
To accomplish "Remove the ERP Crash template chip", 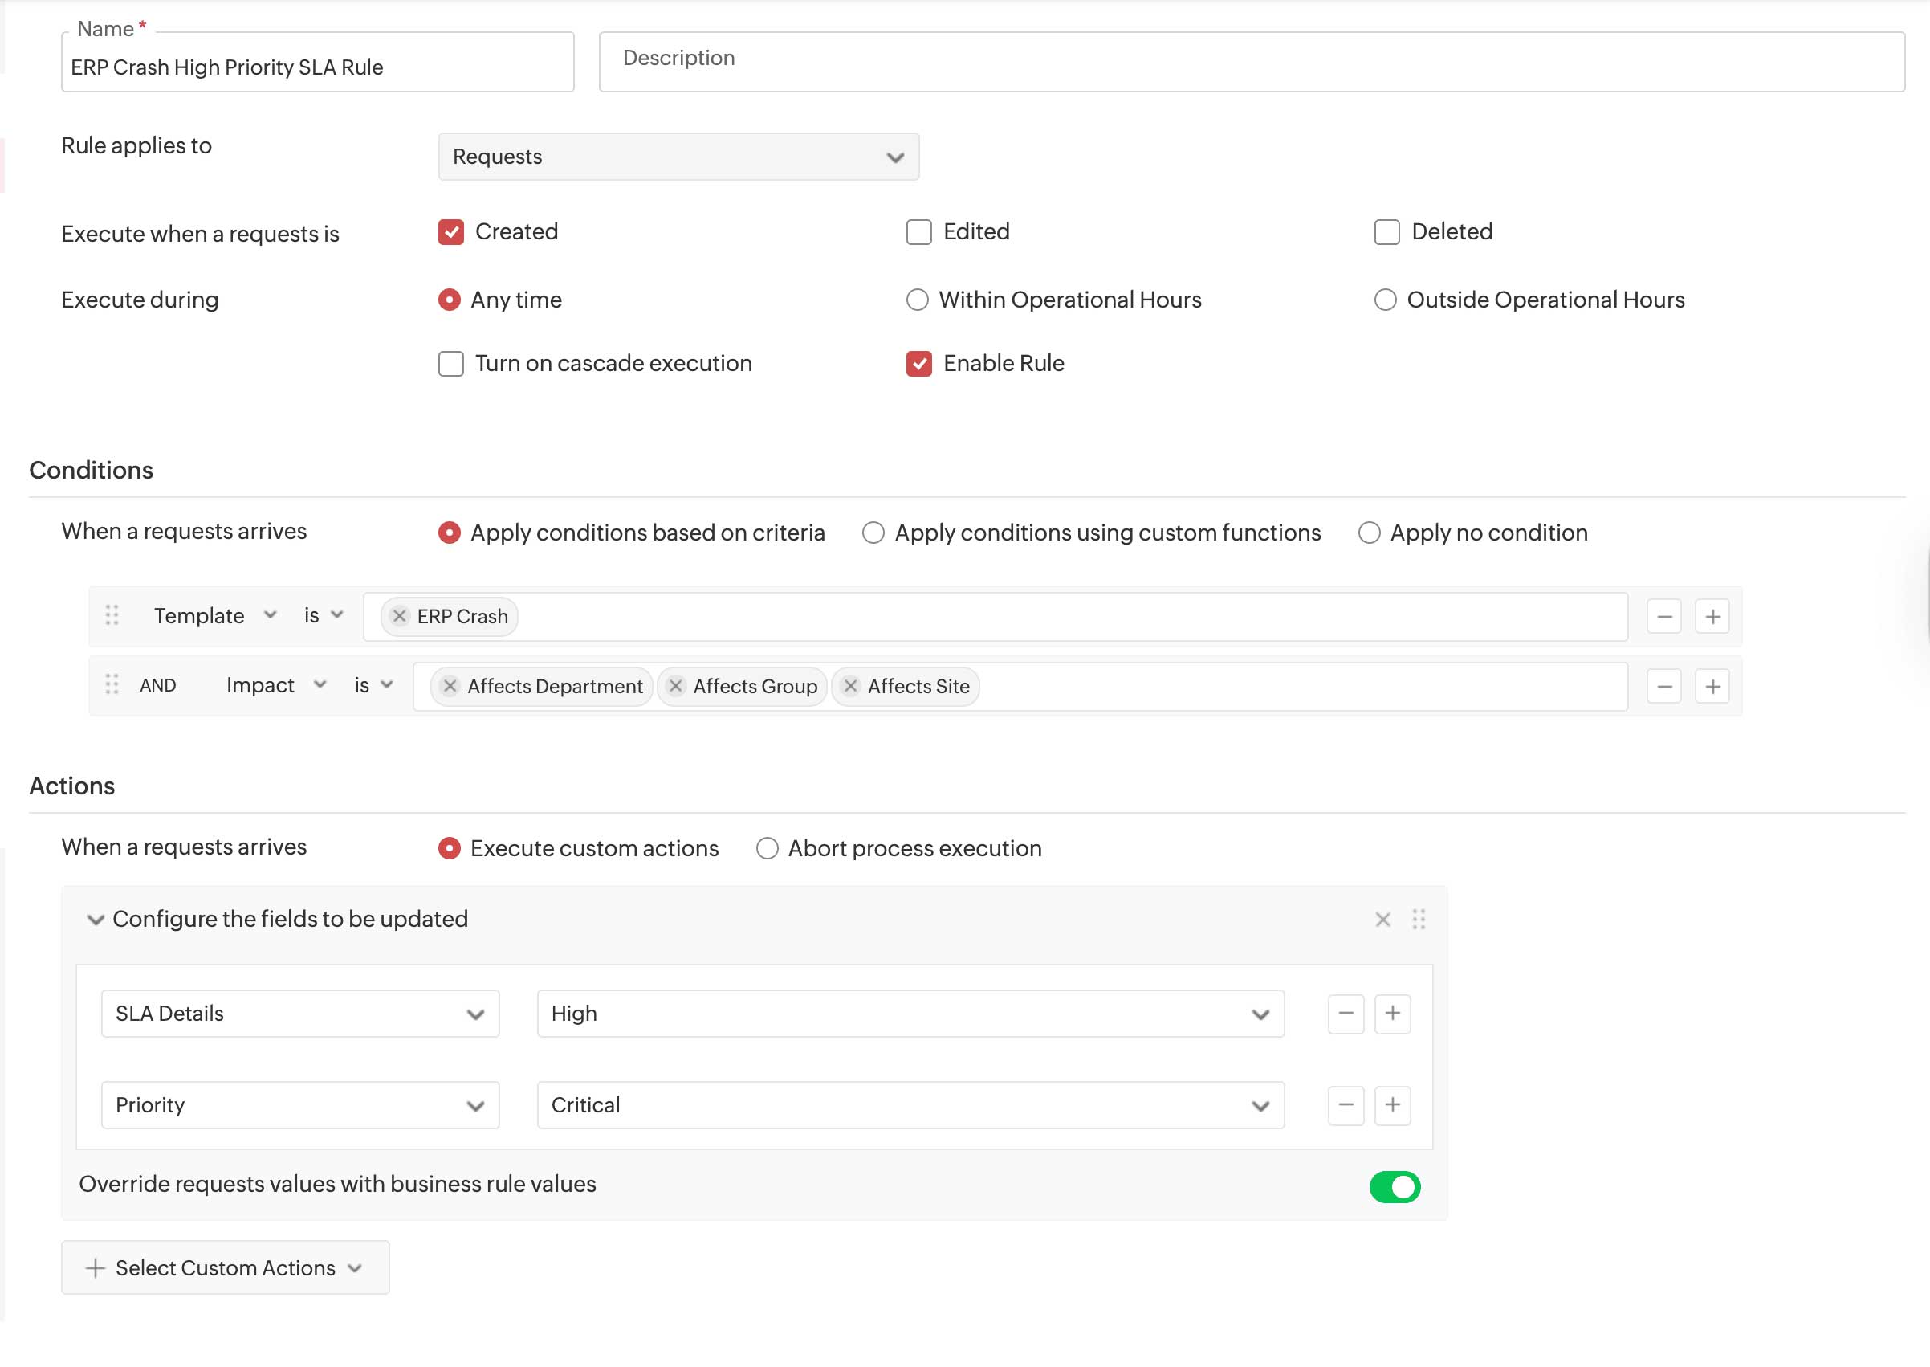I will 400,616.
